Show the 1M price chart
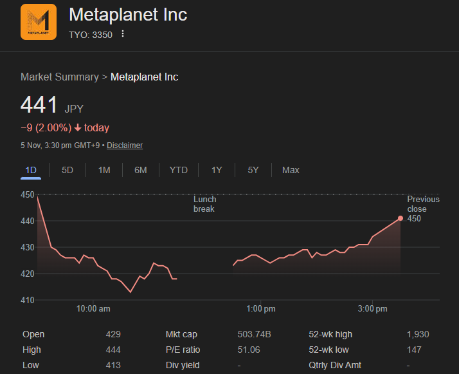This screenshot has width=459, height=374. (x=104, y=170)
